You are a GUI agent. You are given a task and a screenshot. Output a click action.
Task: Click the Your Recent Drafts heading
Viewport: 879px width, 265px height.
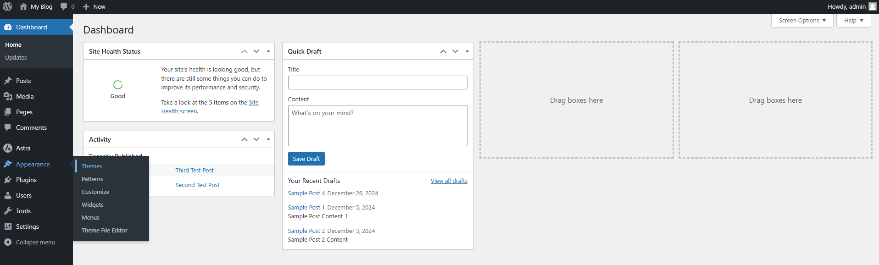coord(314,181)
